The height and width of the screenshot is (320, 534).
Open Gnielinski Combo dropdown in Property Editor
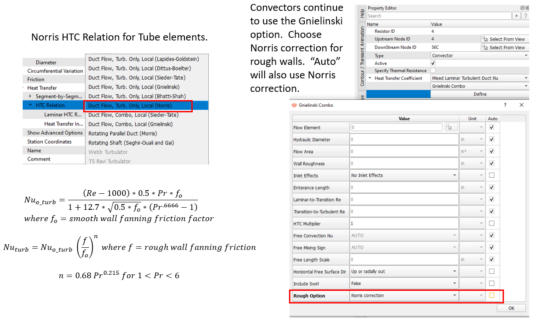pos(480,86)
